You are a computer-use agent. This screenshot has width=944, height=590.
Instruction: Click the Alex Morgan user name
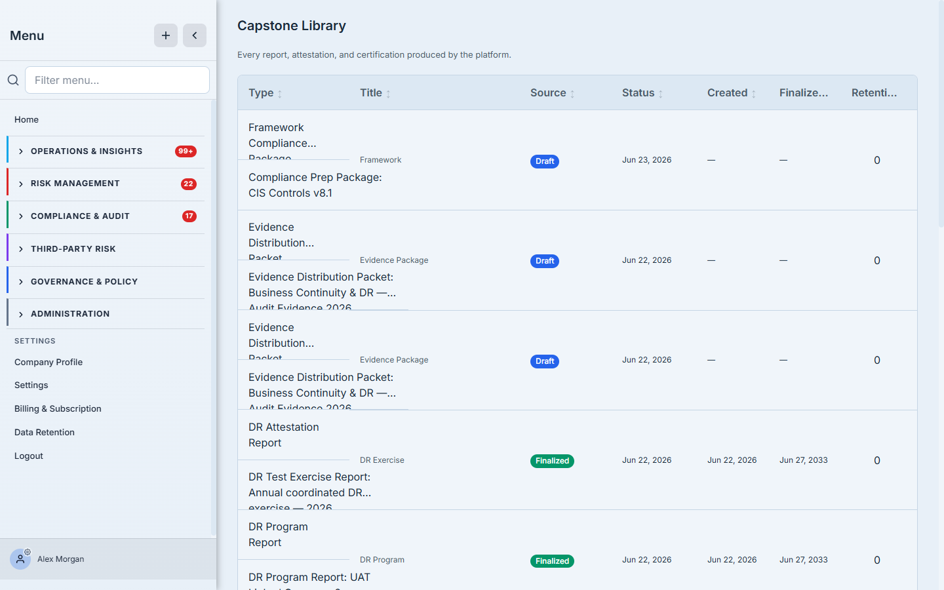point(61,559)
